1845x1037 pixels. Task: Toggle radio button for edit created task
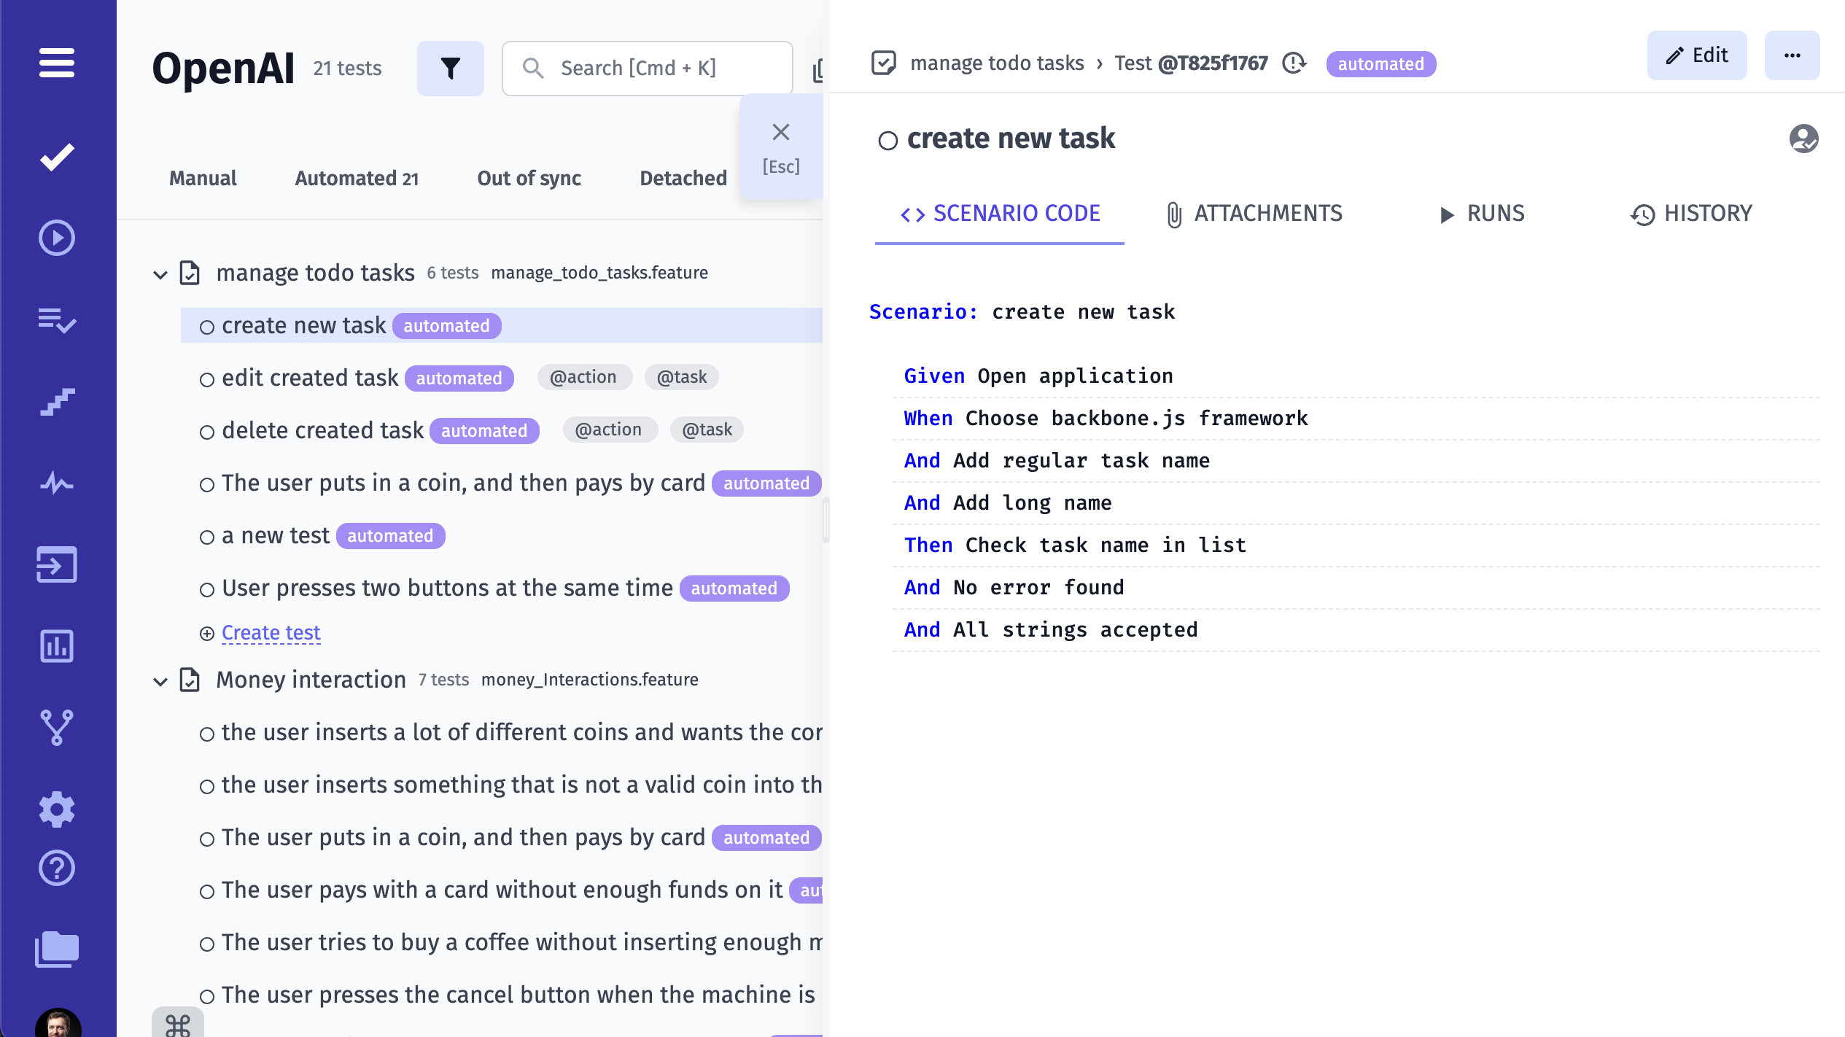pyautogui.click(x=206, y=378)
